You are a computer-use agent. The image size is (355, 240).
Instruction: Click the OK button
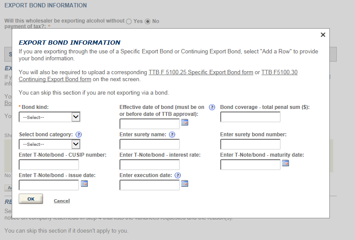pyautogui.click(x=31, y=199)
